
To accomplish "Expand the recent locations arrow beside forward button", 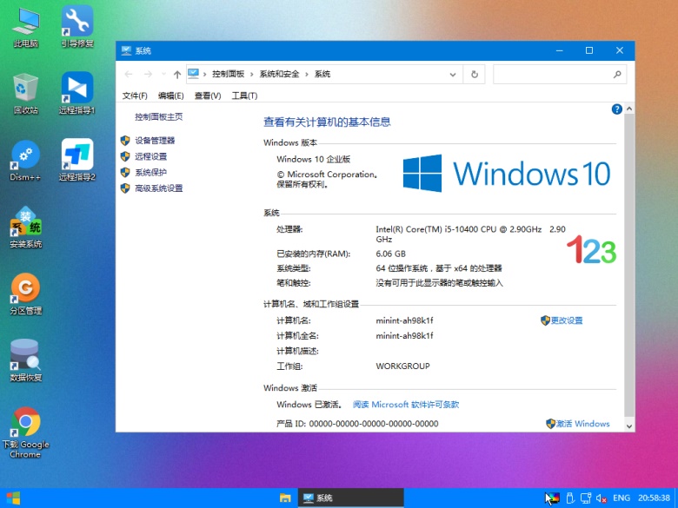I will tap(163, 75).
